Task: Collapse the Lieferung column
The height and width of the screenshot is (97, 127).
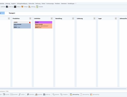Action: tap(94, 18)
